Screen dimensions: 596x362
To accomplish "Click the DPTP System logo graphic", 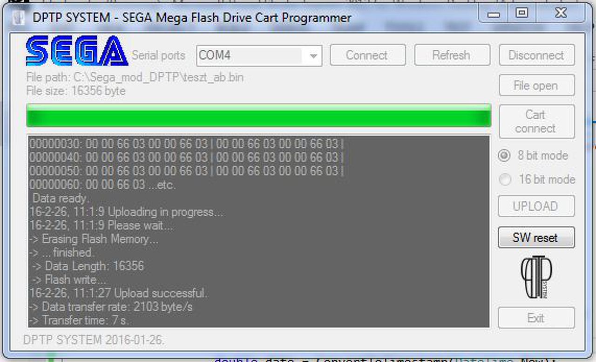I will [x=536, y=277].
